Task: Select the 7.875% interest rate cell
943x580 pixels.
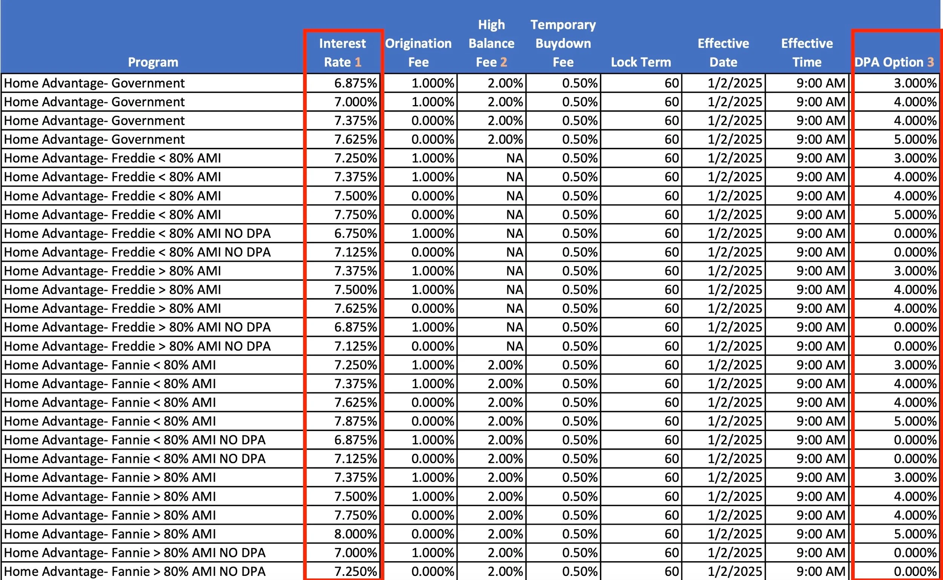Action: click(x=355, y=421)
